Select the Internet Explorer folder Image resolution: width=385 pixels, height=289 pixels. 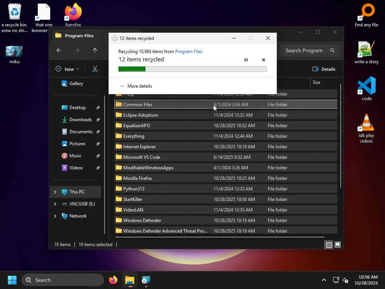pos(226,147)
